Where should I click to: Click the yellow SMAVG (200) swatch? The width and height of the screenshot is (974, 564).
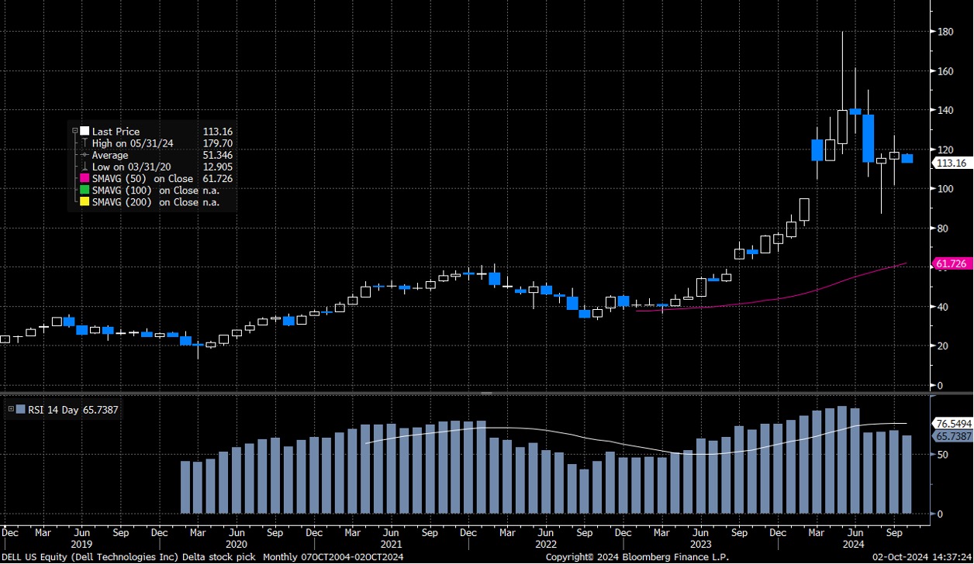click(85, 202)
